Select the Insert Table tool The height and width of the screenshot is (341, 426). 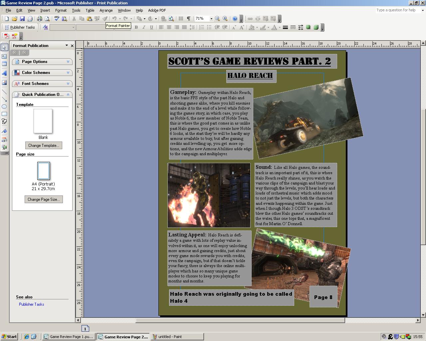4,64
